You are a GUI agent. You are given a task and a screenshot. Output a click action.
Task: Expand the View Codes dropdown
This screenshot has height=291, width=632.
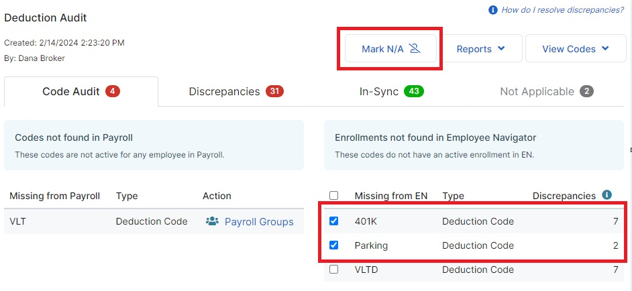(x=576, y=48)
